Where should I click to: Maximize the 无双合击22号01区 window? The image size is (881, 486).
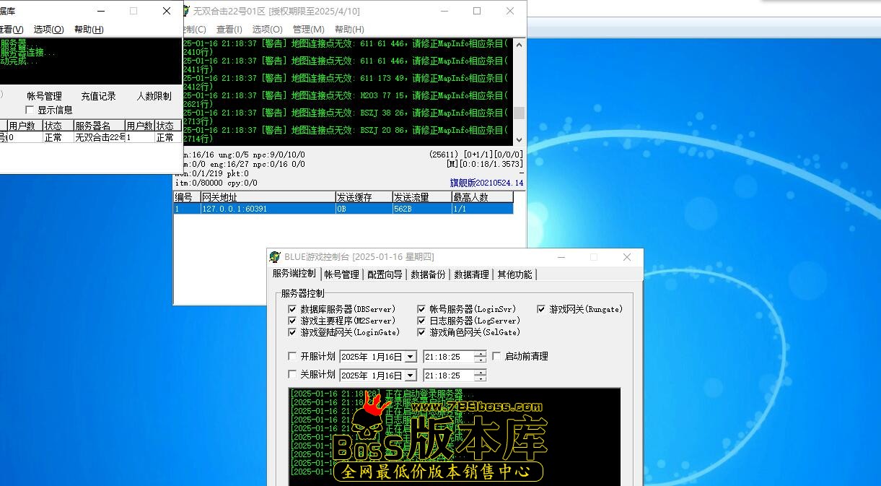coord(477,11)
